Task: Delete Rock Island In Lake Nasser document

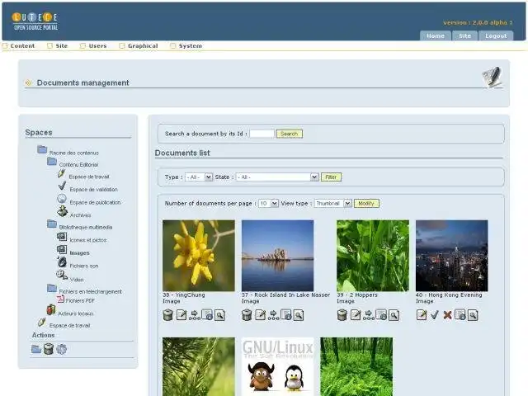Action: click(247, 315)
